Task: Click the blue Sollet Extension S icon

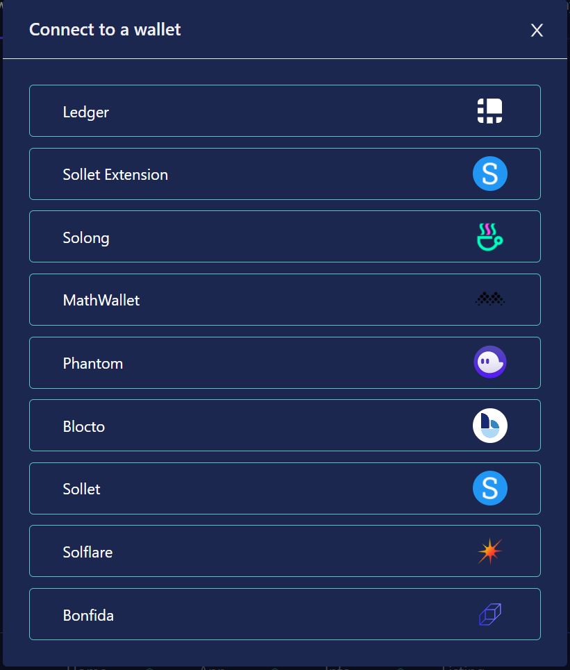Action: coord(489,174)
